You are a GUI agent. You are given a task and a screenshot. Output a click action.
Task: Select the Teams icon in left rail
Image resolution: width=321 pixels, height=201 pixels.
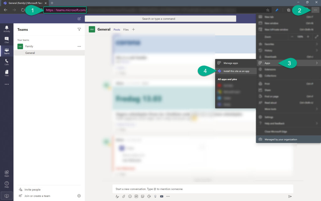coord(7,51)
